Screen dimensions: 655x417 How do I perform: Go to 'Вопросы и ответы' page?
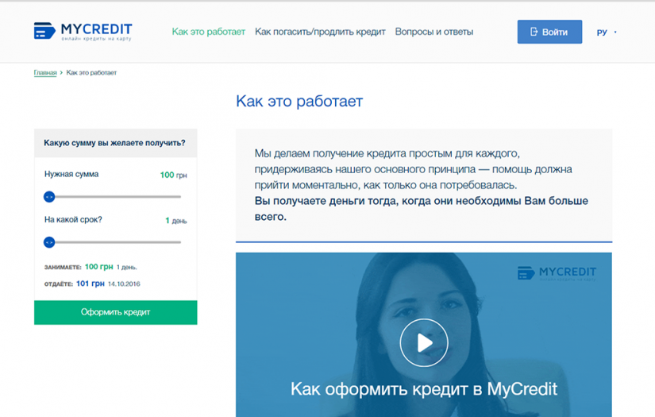pos(434,32)
